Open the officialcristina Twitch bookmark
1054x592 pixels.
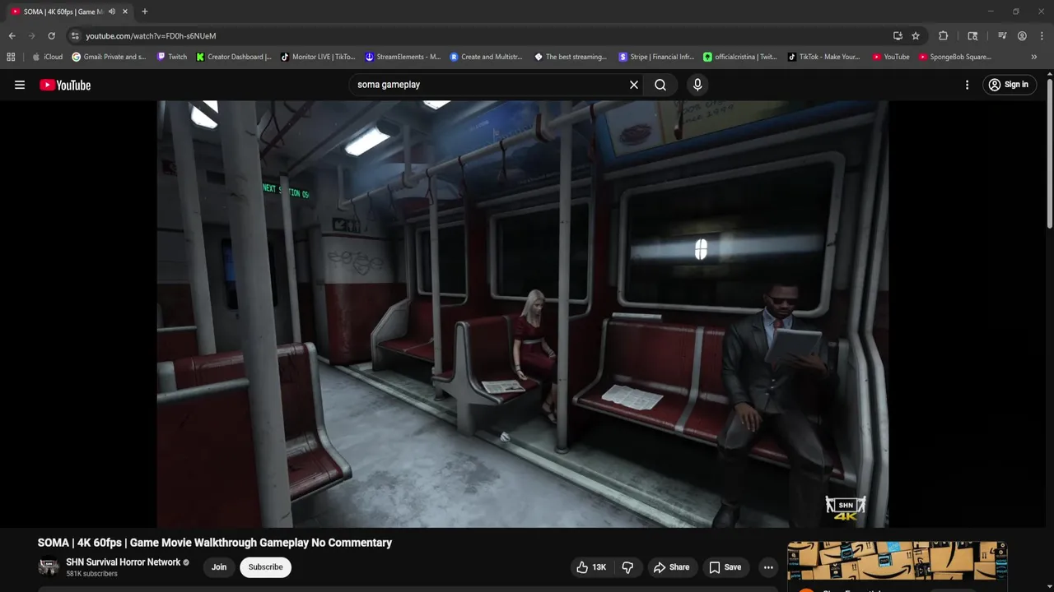tap(740, 57)
